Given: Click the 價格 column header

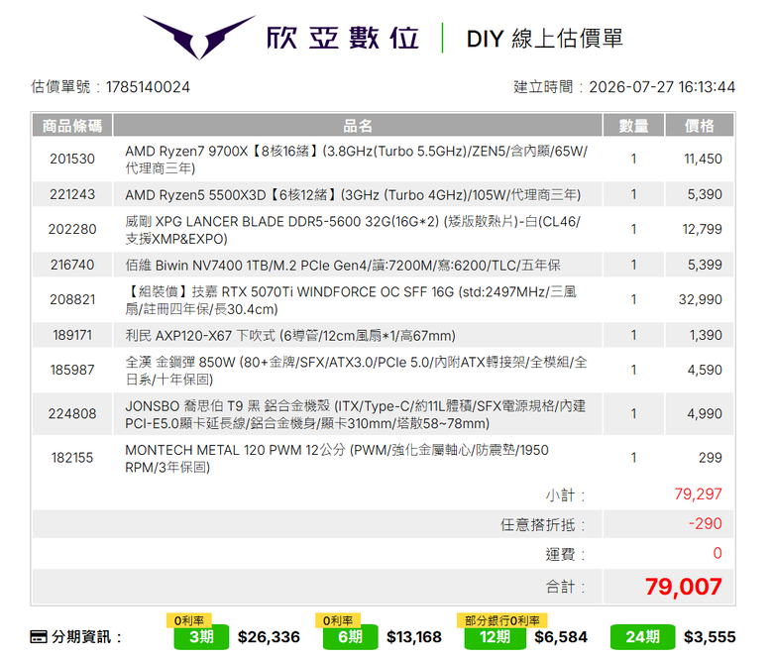Looking at the screenshot, I should coord(699,125).
